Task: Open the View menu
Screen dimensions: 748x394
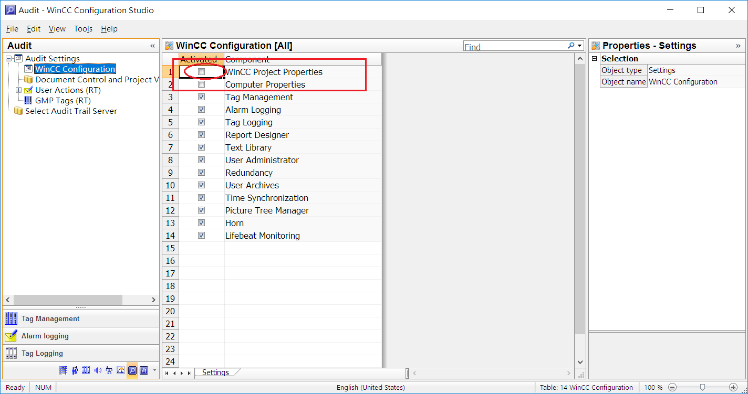Action: [x=57, y=29]
